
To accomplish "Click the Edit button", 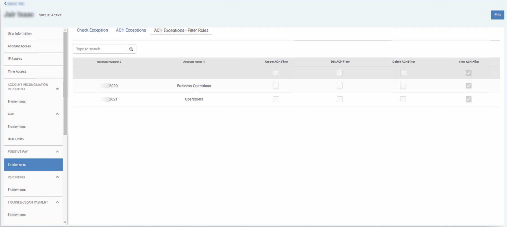I will 497,15.
